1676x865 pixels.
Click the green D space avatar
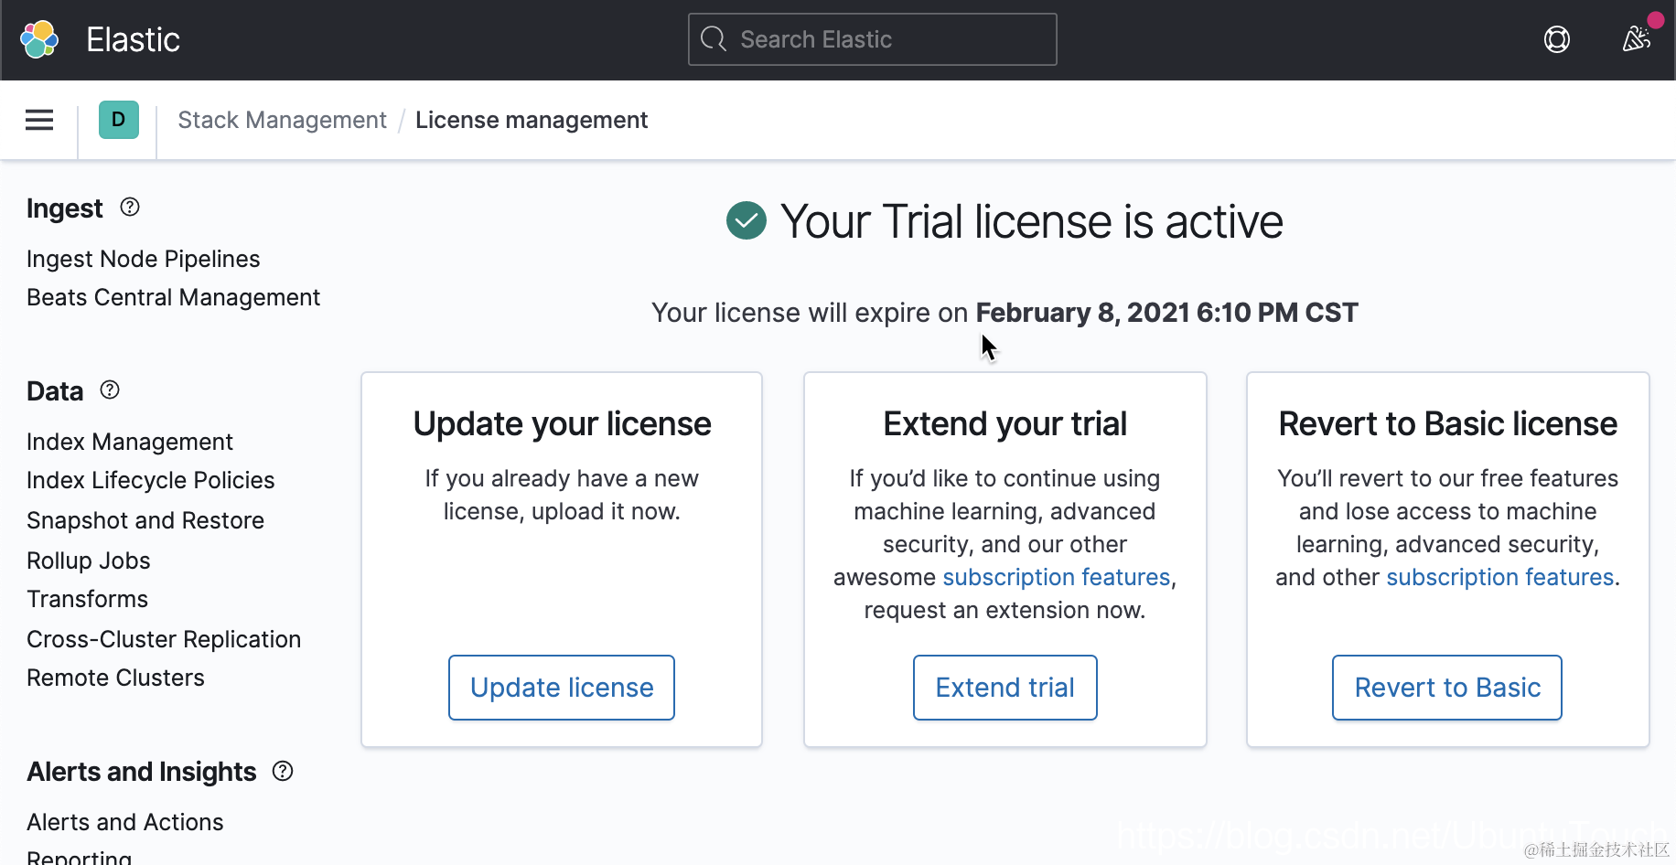click(119, 120)
